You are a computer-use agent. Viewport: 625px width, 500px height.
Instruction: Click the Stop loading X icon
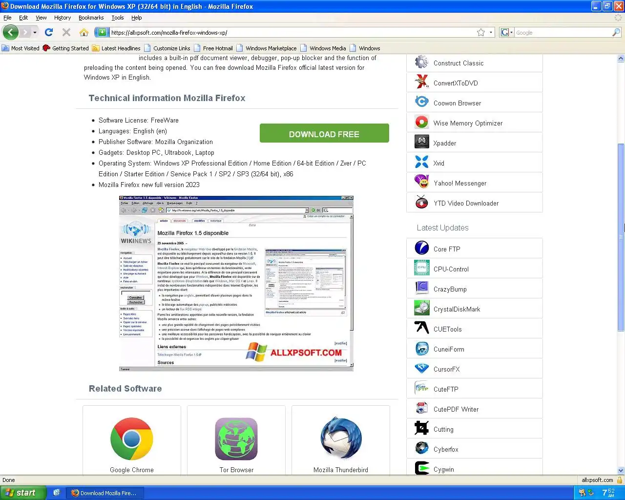[x=66, y=32]
